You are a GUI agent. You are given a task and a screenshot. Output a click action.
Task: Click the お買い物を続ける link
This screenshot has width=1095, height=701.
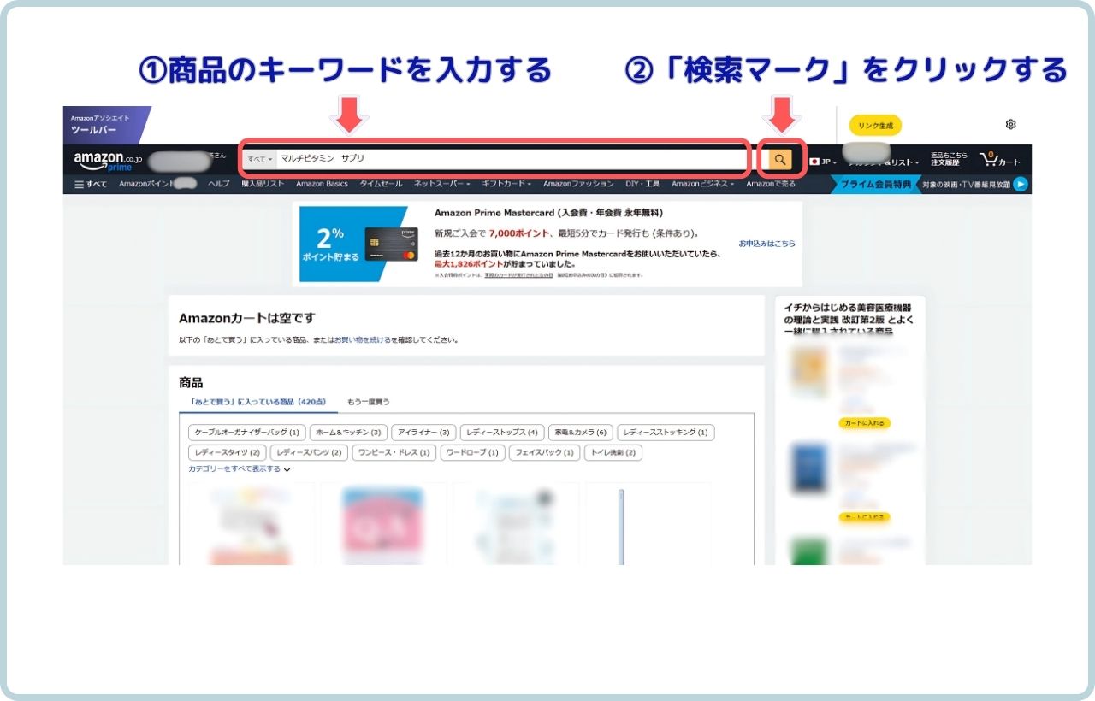pos(362,339)
